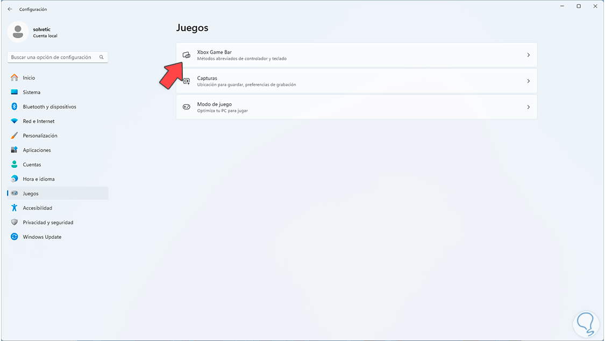Go back with the arrow button
The width and height of the screenshot is (605, 341).
tap(10, 9)
